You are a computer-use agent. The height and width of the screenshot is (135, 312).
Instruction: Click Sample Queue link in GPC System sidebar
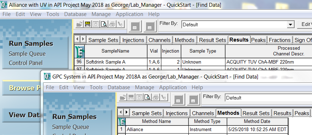(x=71, y=127)
